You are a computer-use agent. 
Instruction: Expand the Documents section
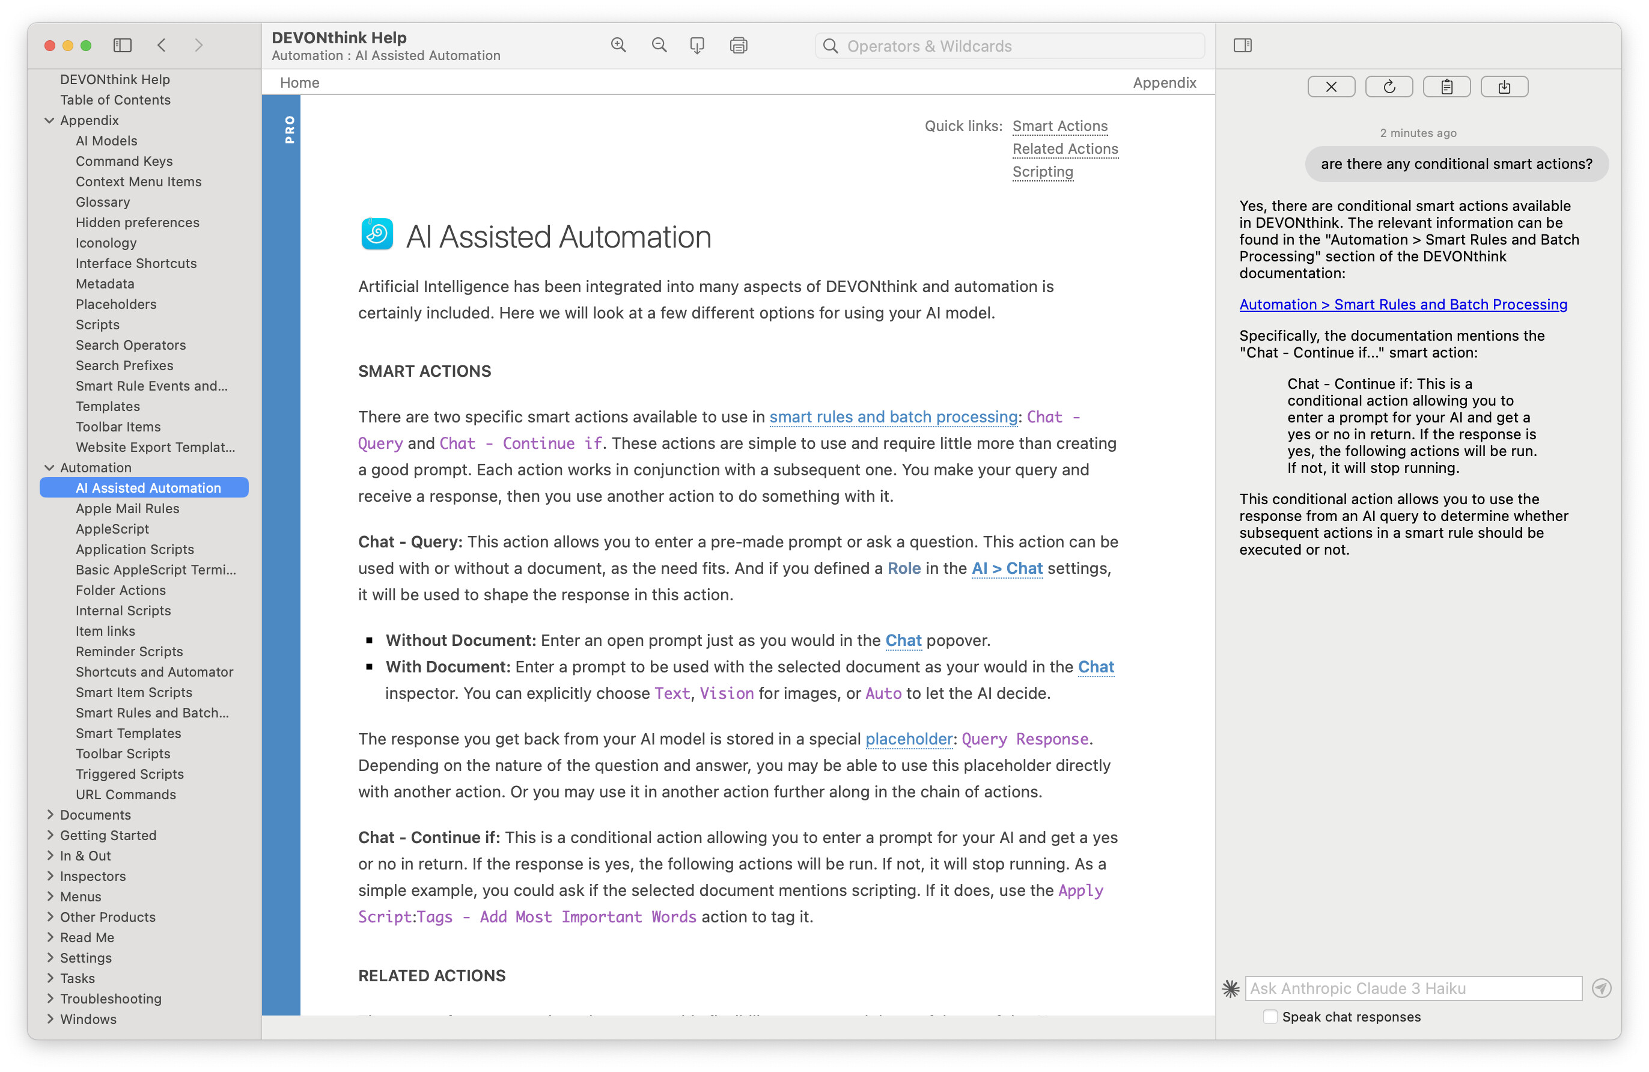[x=49, y=815]
